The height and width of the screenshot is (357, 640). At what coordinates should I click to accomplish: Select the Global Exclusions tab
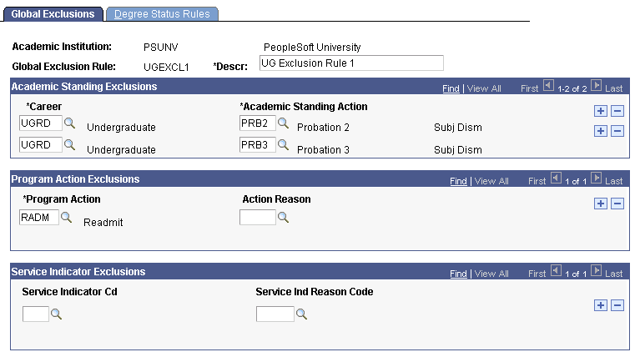point(53,14)
